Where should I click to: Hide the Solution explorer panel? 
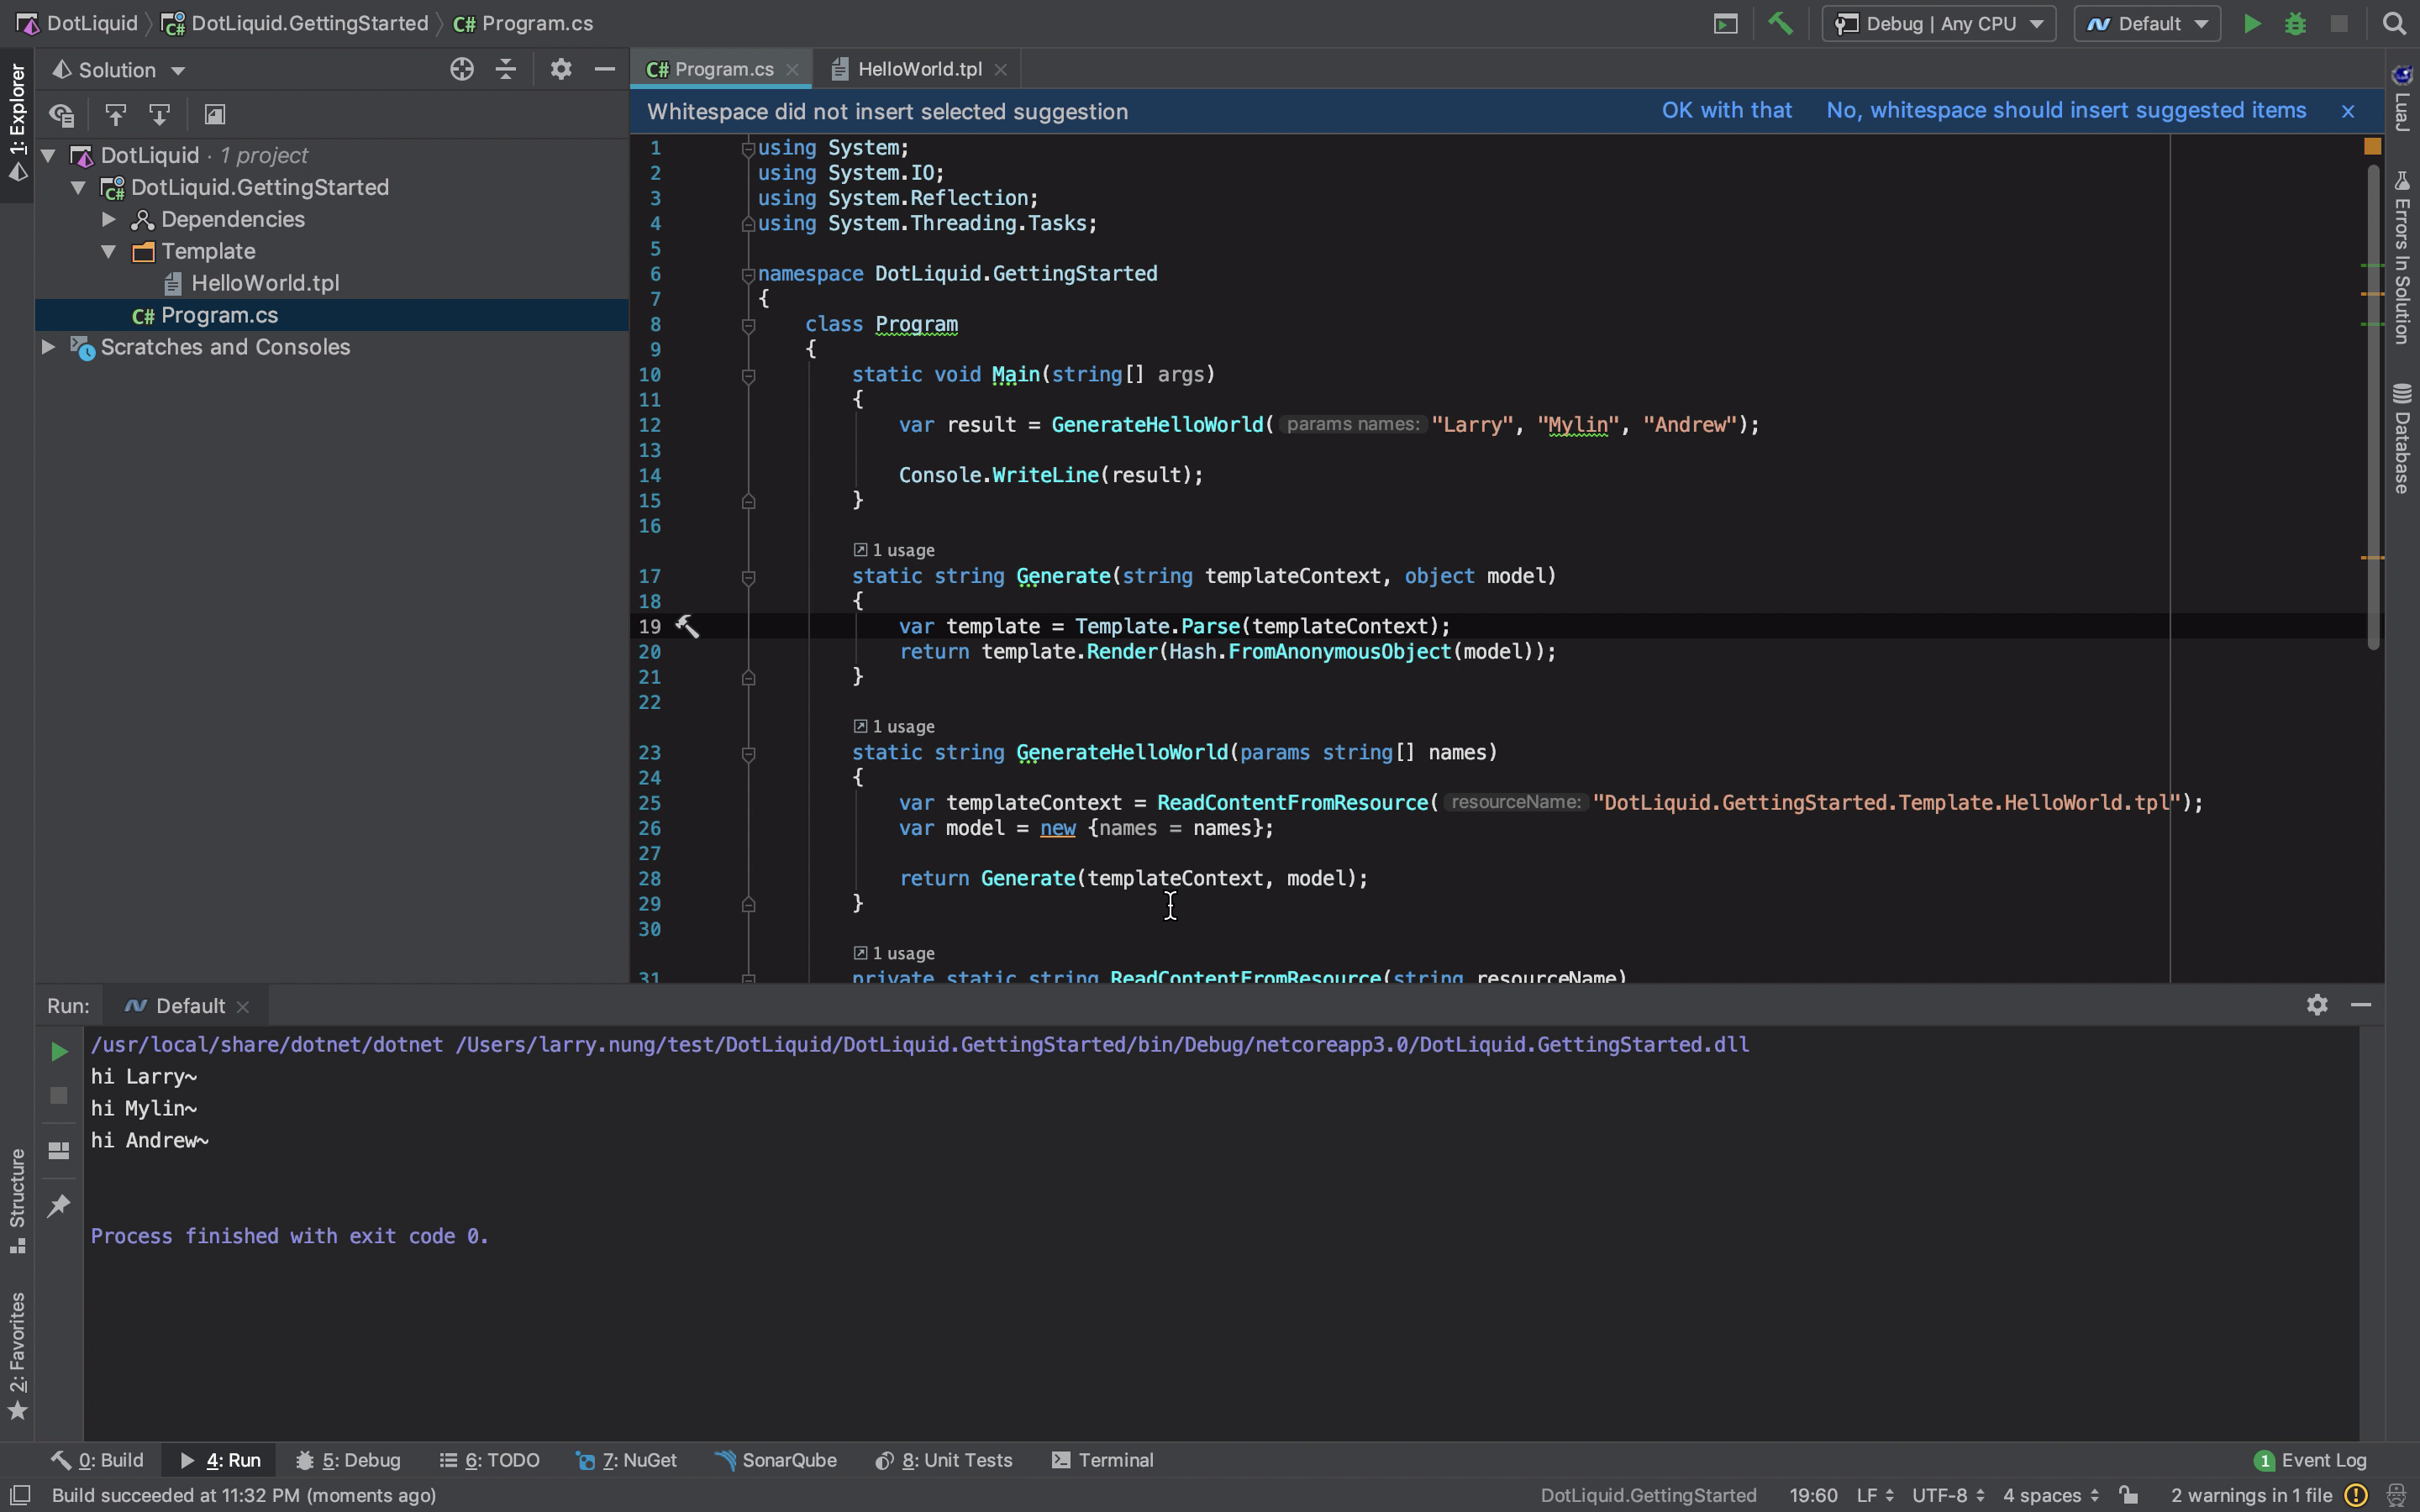[604, 69]
